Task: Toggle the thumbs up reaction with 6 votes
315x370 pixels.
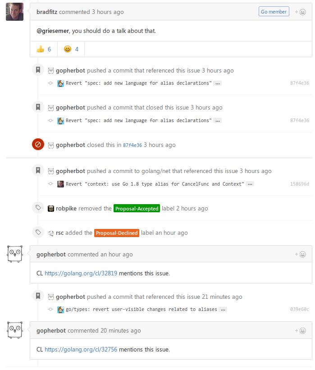Action: 44,49
